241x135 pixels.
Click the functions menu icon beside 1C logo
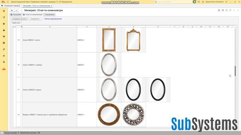click(x=8, y=1)
